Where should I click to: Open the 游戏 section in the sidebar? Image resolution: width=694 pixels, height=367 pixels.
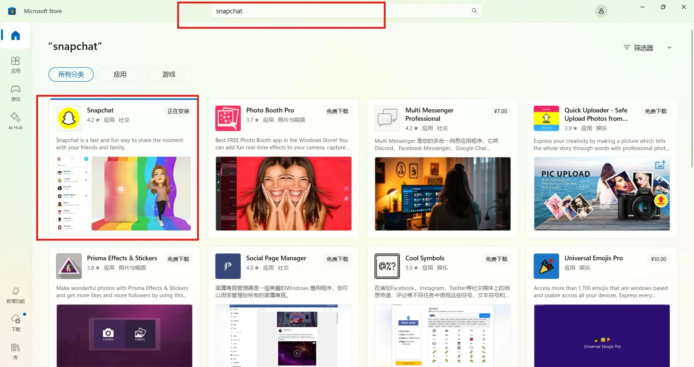click(16, 93)
